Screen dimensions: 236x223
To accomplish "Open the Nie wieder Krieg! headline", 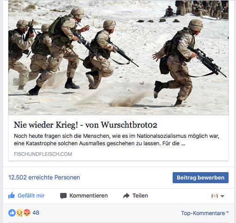I will 86,125.
